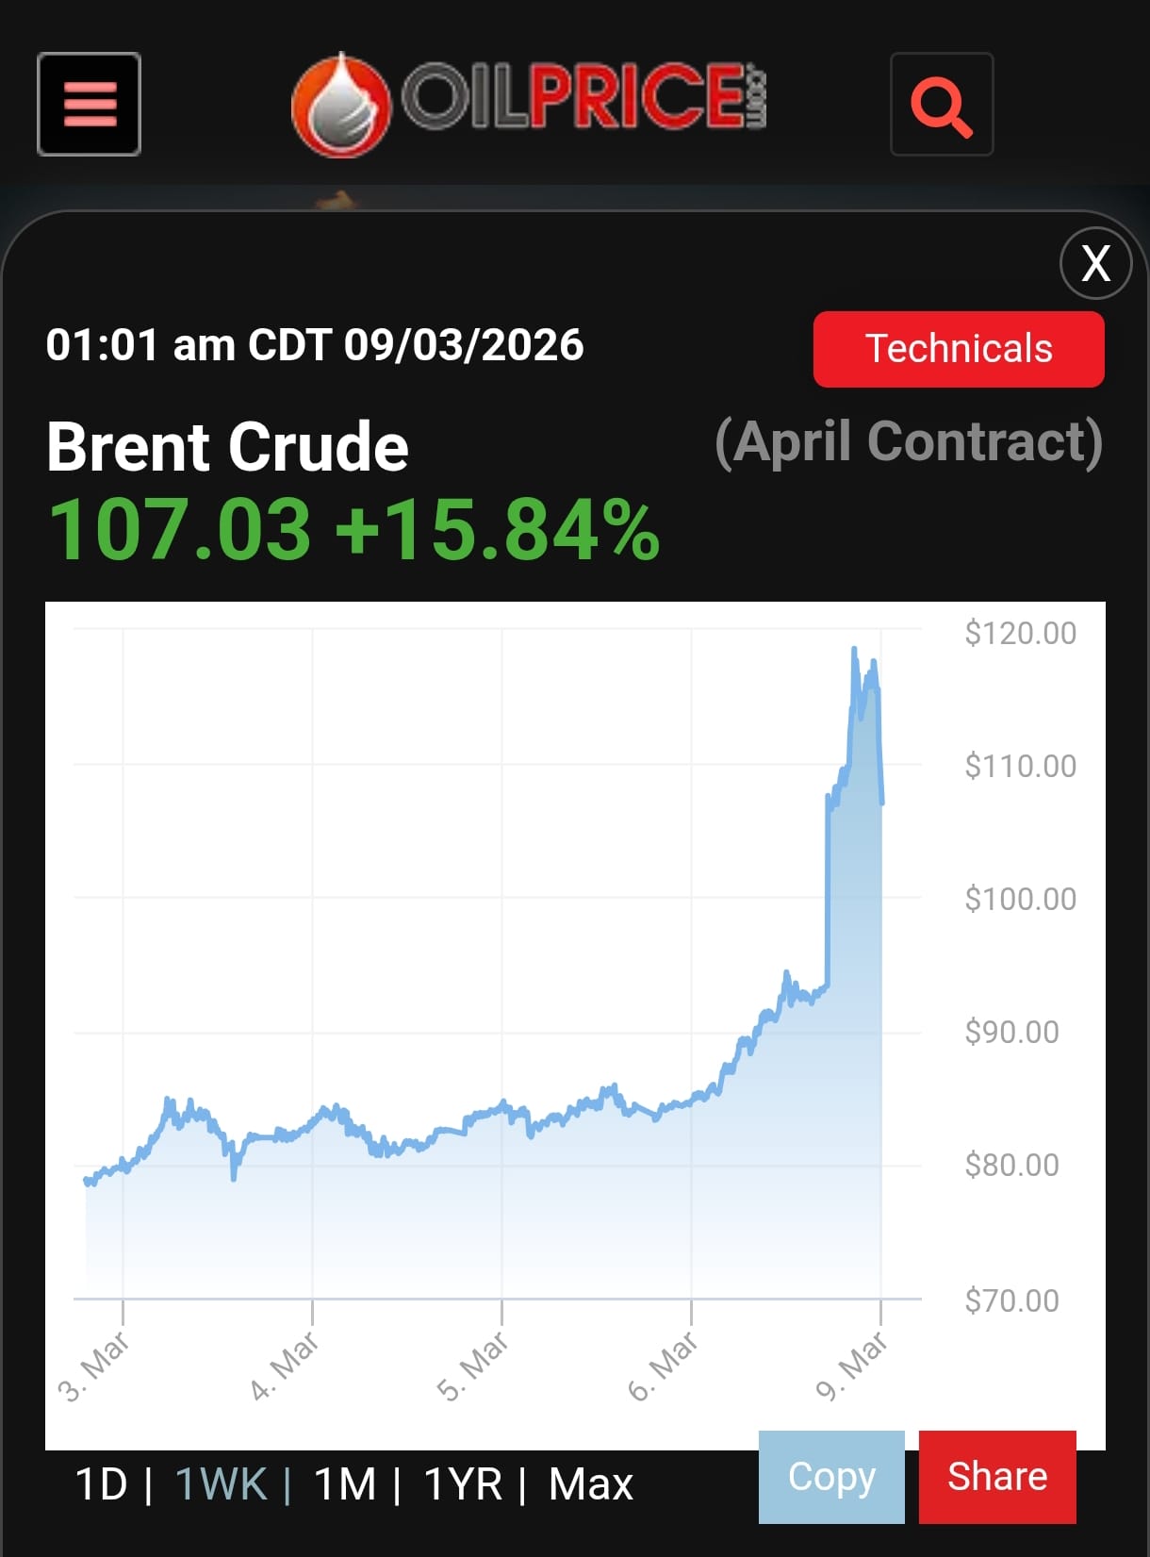The image size is (1150, 1557).
Task: Click the $120.00 axis label
Action: point(1020,633)
